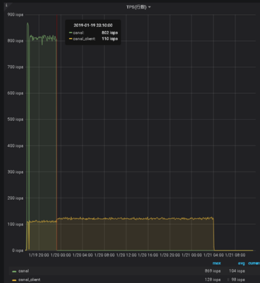Screen dimensions: 260x283
Task: Sort legend by the current column
Action: pyautogui.click(x=254, y=263)
